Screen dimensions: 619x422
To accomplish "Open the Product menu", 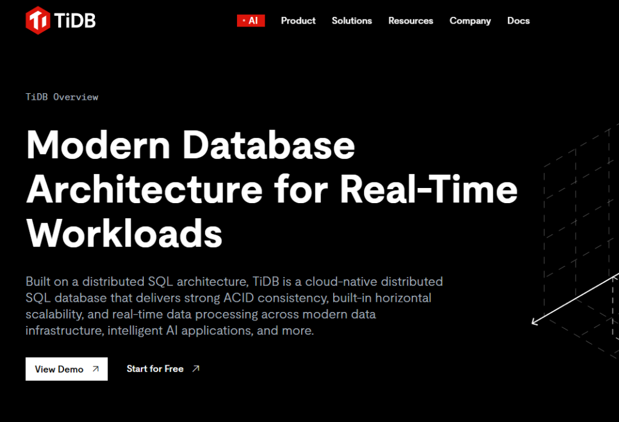I will (x=298, y=21).
